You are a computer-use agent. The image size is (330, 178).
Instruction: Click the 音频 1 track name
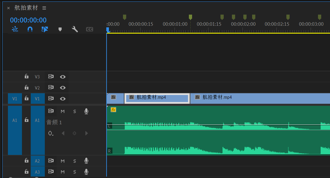(54, 122)
